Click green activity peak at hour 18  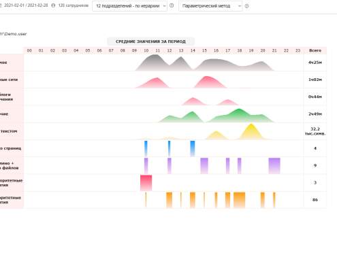pos(239,115)
